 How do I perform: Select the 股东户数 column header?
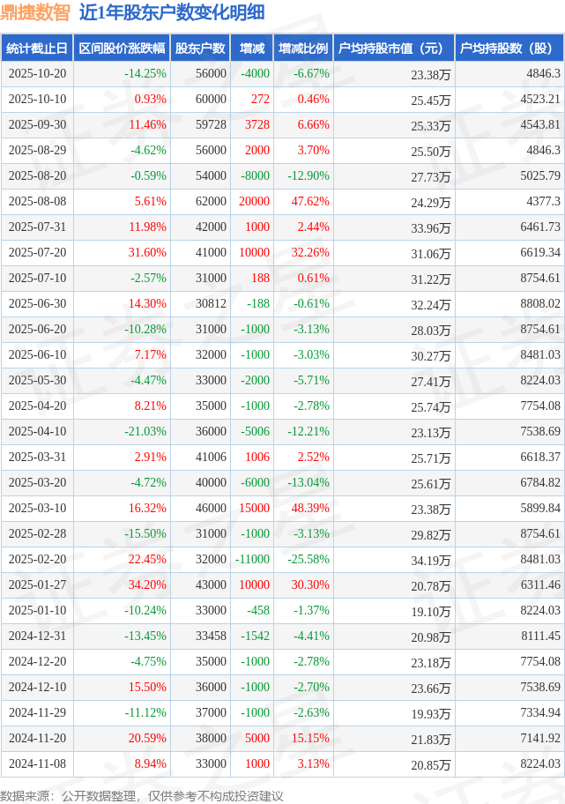[x=200, y=48]
